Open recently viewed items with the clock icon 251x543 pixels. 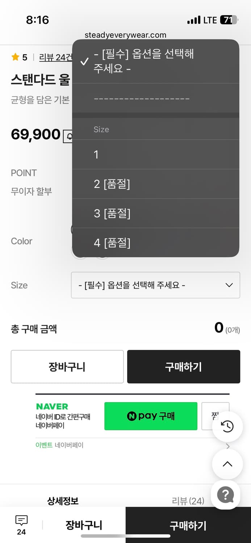(x=227, y=426)
